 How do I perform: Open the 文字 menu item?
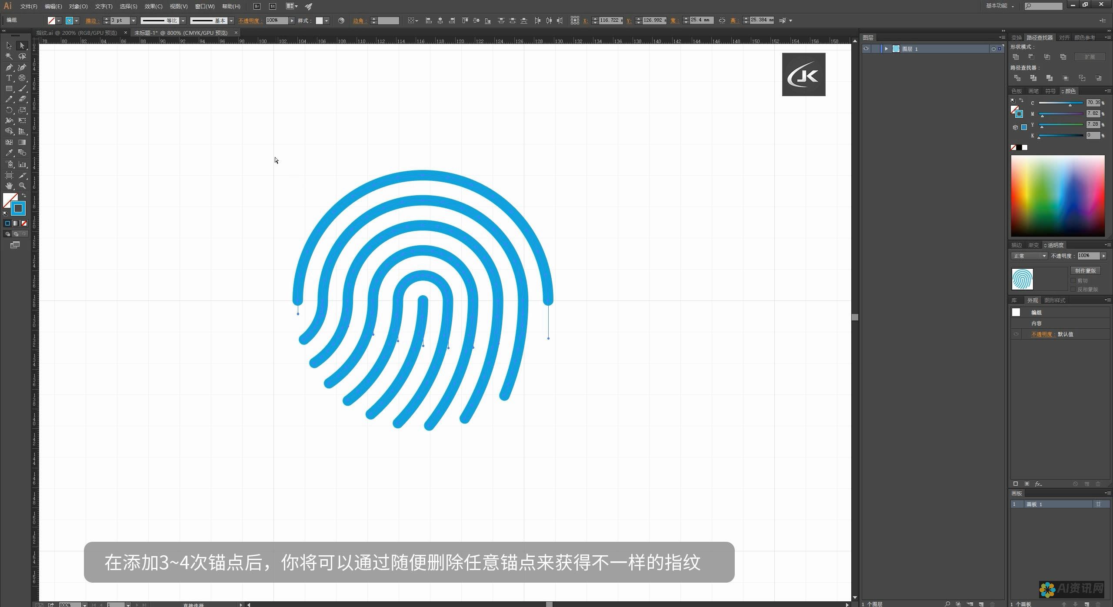tap(104, 6)
